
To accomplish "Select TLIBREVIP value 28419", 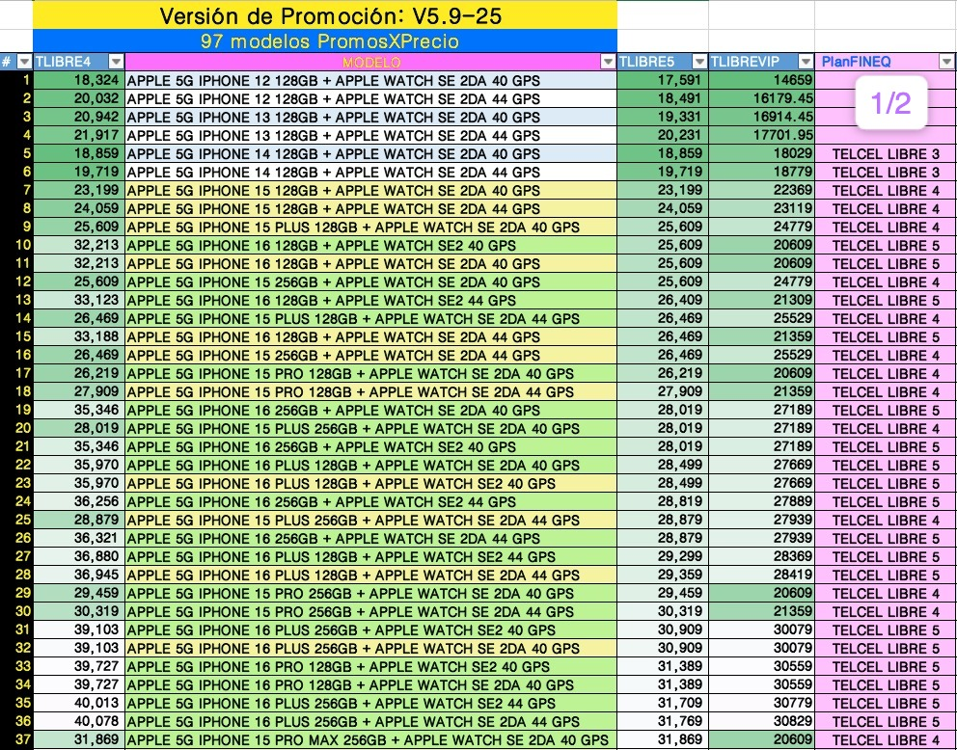I will (x=762, y=575).
